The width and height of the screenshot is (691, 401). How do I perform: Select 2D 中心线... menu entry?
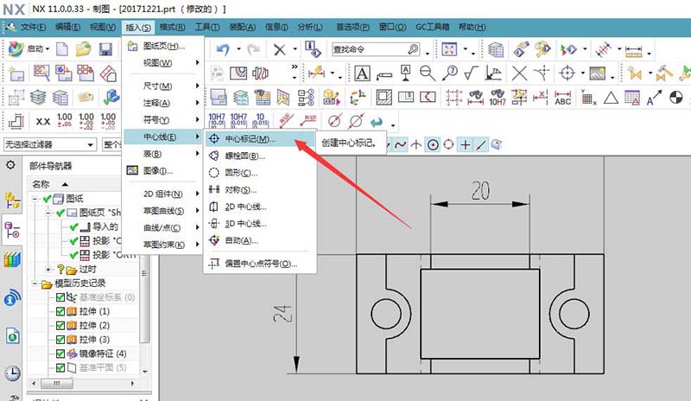[x=260, y=207]
